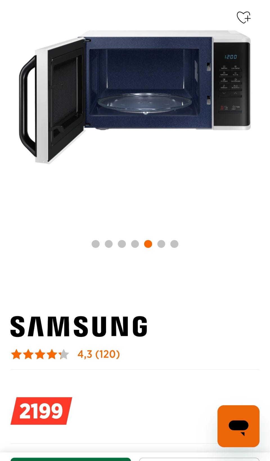Tap the red 2199 price tag

(41, 411)
